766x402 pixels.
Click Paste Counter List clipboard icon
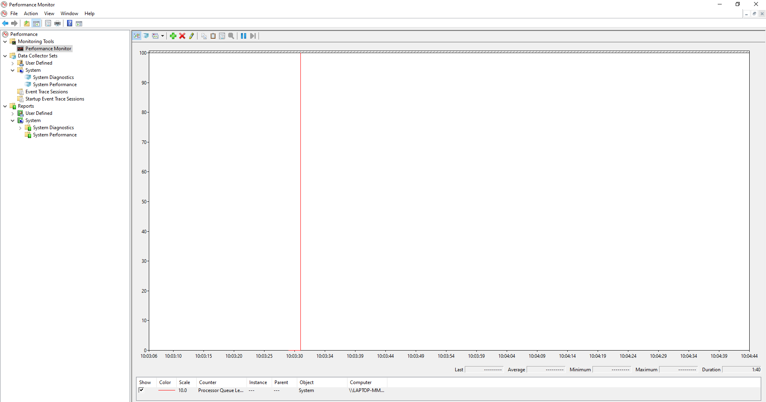click(x=213, y=36)
